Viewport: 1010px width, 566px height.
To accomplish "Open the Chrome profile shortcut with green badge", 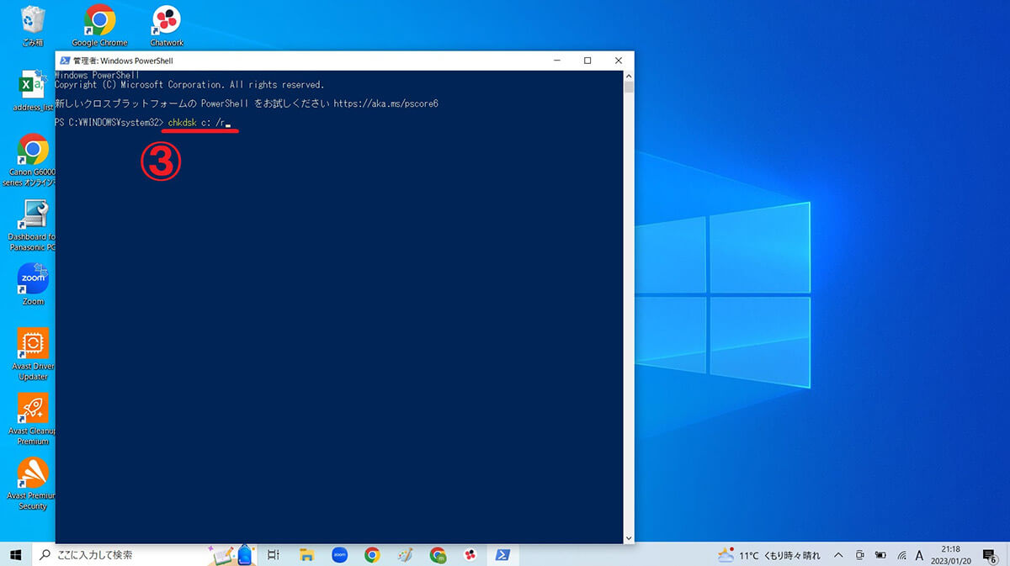I will tap(438, 554).
